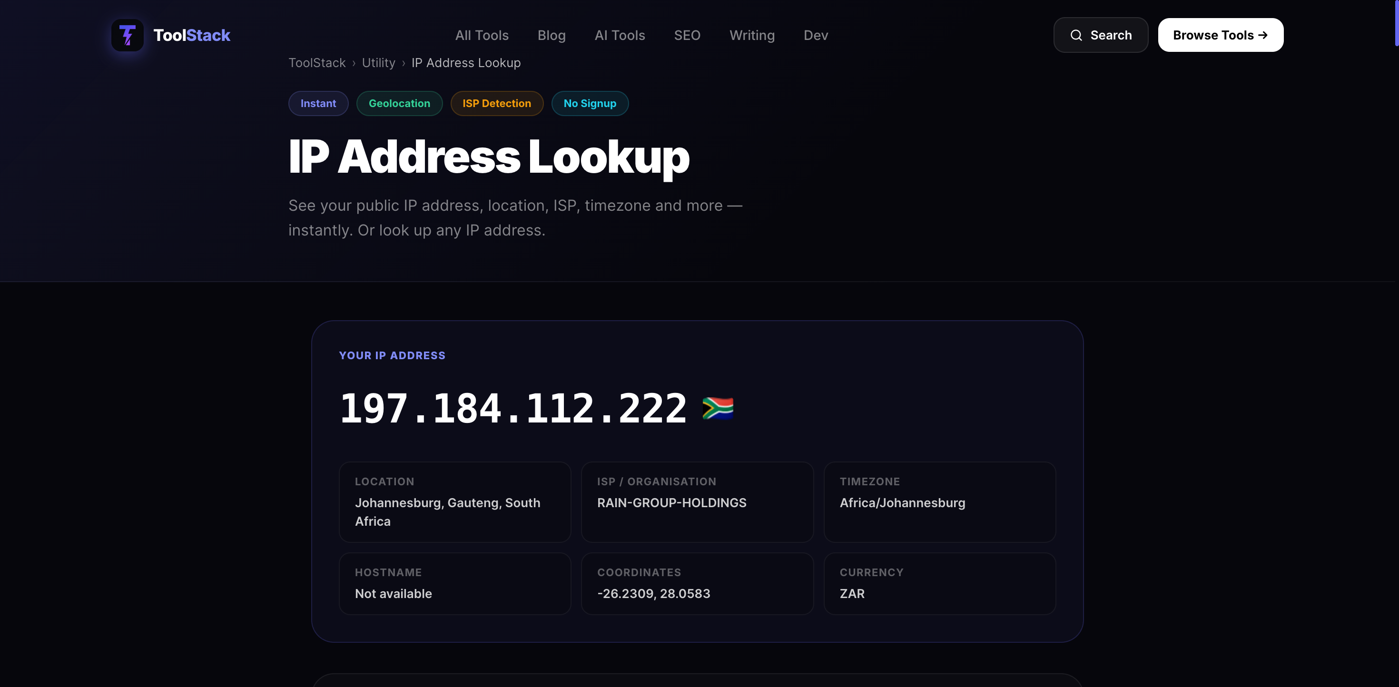Click the South Africa flag emoji
1399x687 pixels.
click(x=718, y=408)
